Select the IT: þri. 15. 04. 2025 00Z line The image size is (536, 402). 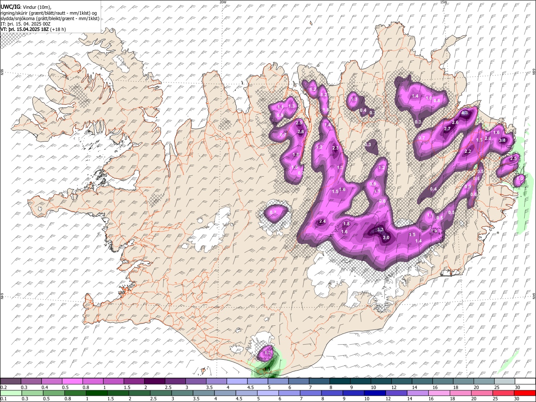[26, 24]
